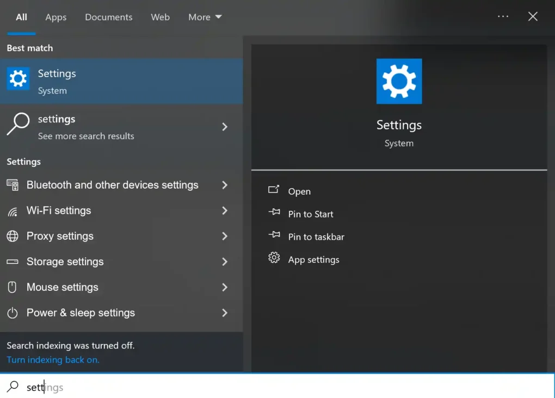Click the Open window icon in preview pane
The image size is (555, 398).
(x=274, y=190)
